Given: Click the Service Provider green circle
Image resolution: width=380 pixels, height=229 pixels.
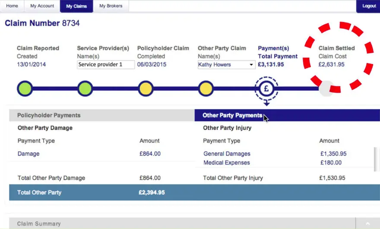Looking at the screenshot, I should [85, 89].
